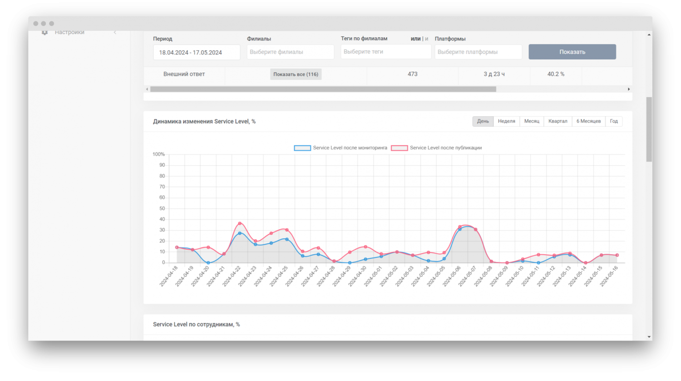The width and height of the screenshot is (681, 381).
Task: Click the page scrollbar down arrow
Action: coord(649,337)
